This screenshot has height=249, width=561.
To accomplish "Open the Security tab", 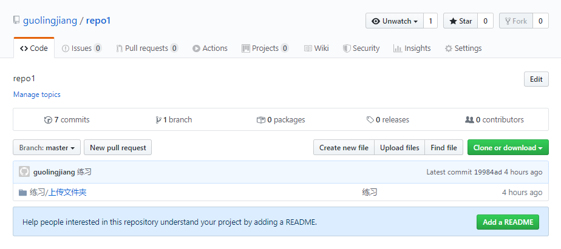I will (361, 48).
